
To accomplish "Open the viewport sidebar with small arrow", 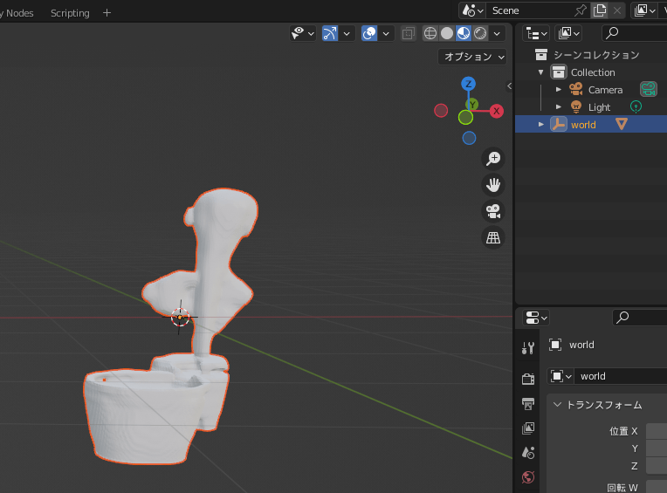I will coord(509,86).
